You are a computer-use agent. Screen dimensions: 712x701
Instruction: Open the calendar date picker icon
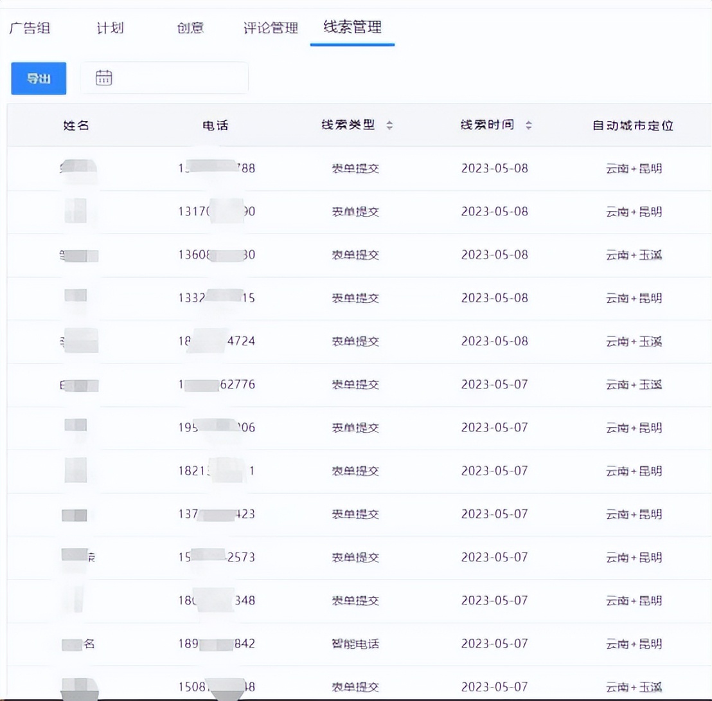[103, 77]
